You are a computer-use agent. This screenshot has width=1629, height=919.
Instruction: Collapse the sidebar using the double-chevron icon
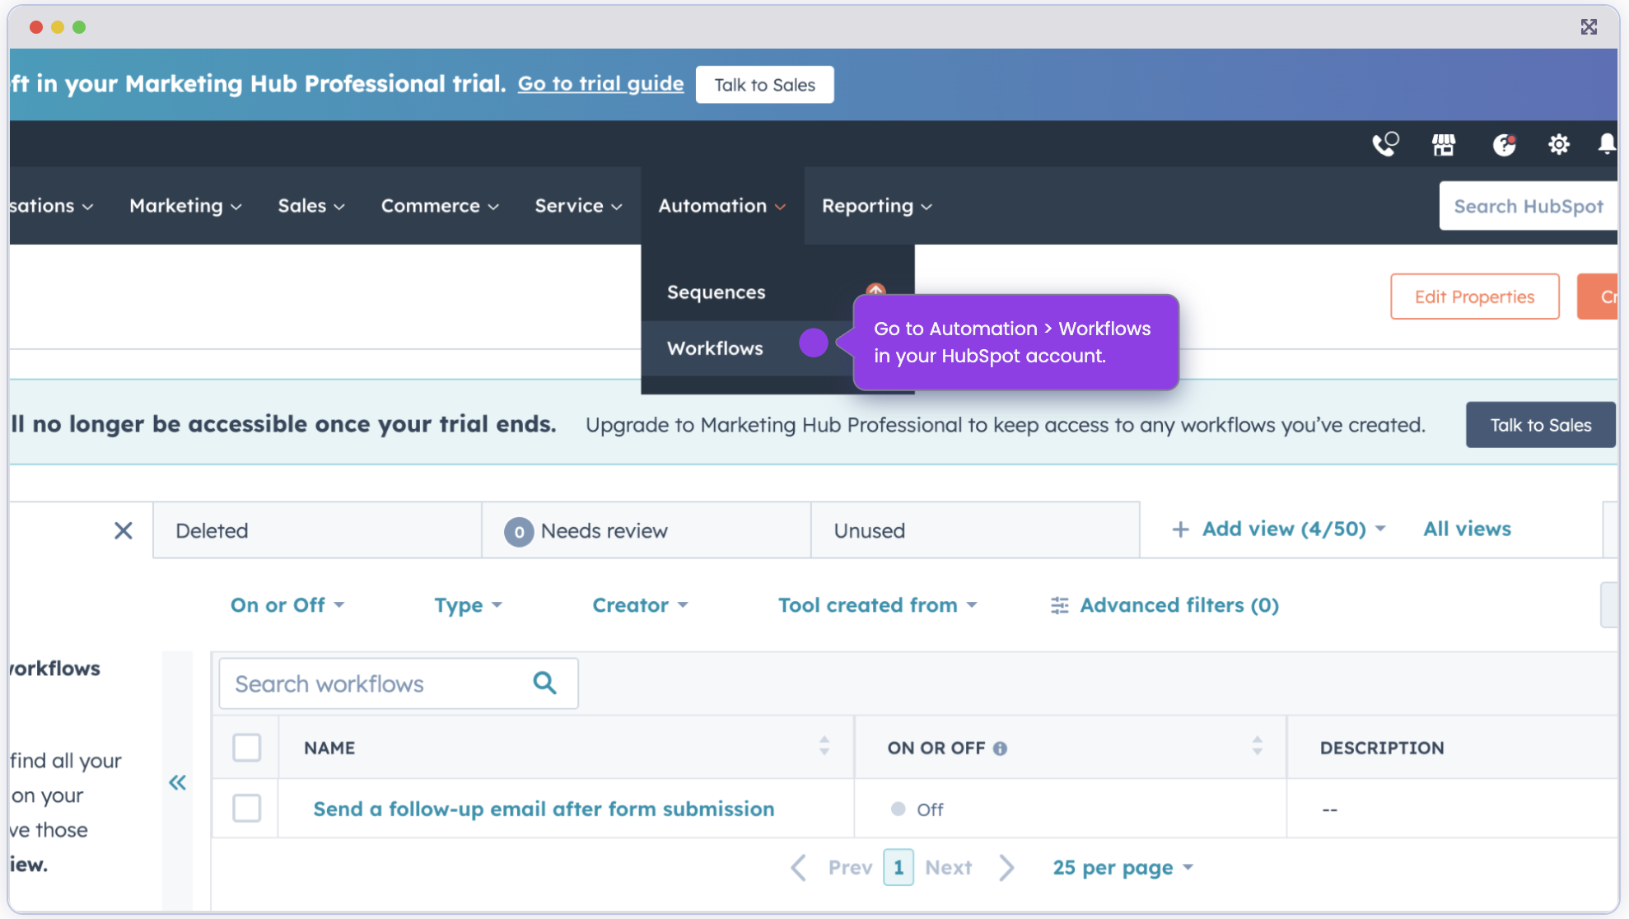click(x=178, y=782)
